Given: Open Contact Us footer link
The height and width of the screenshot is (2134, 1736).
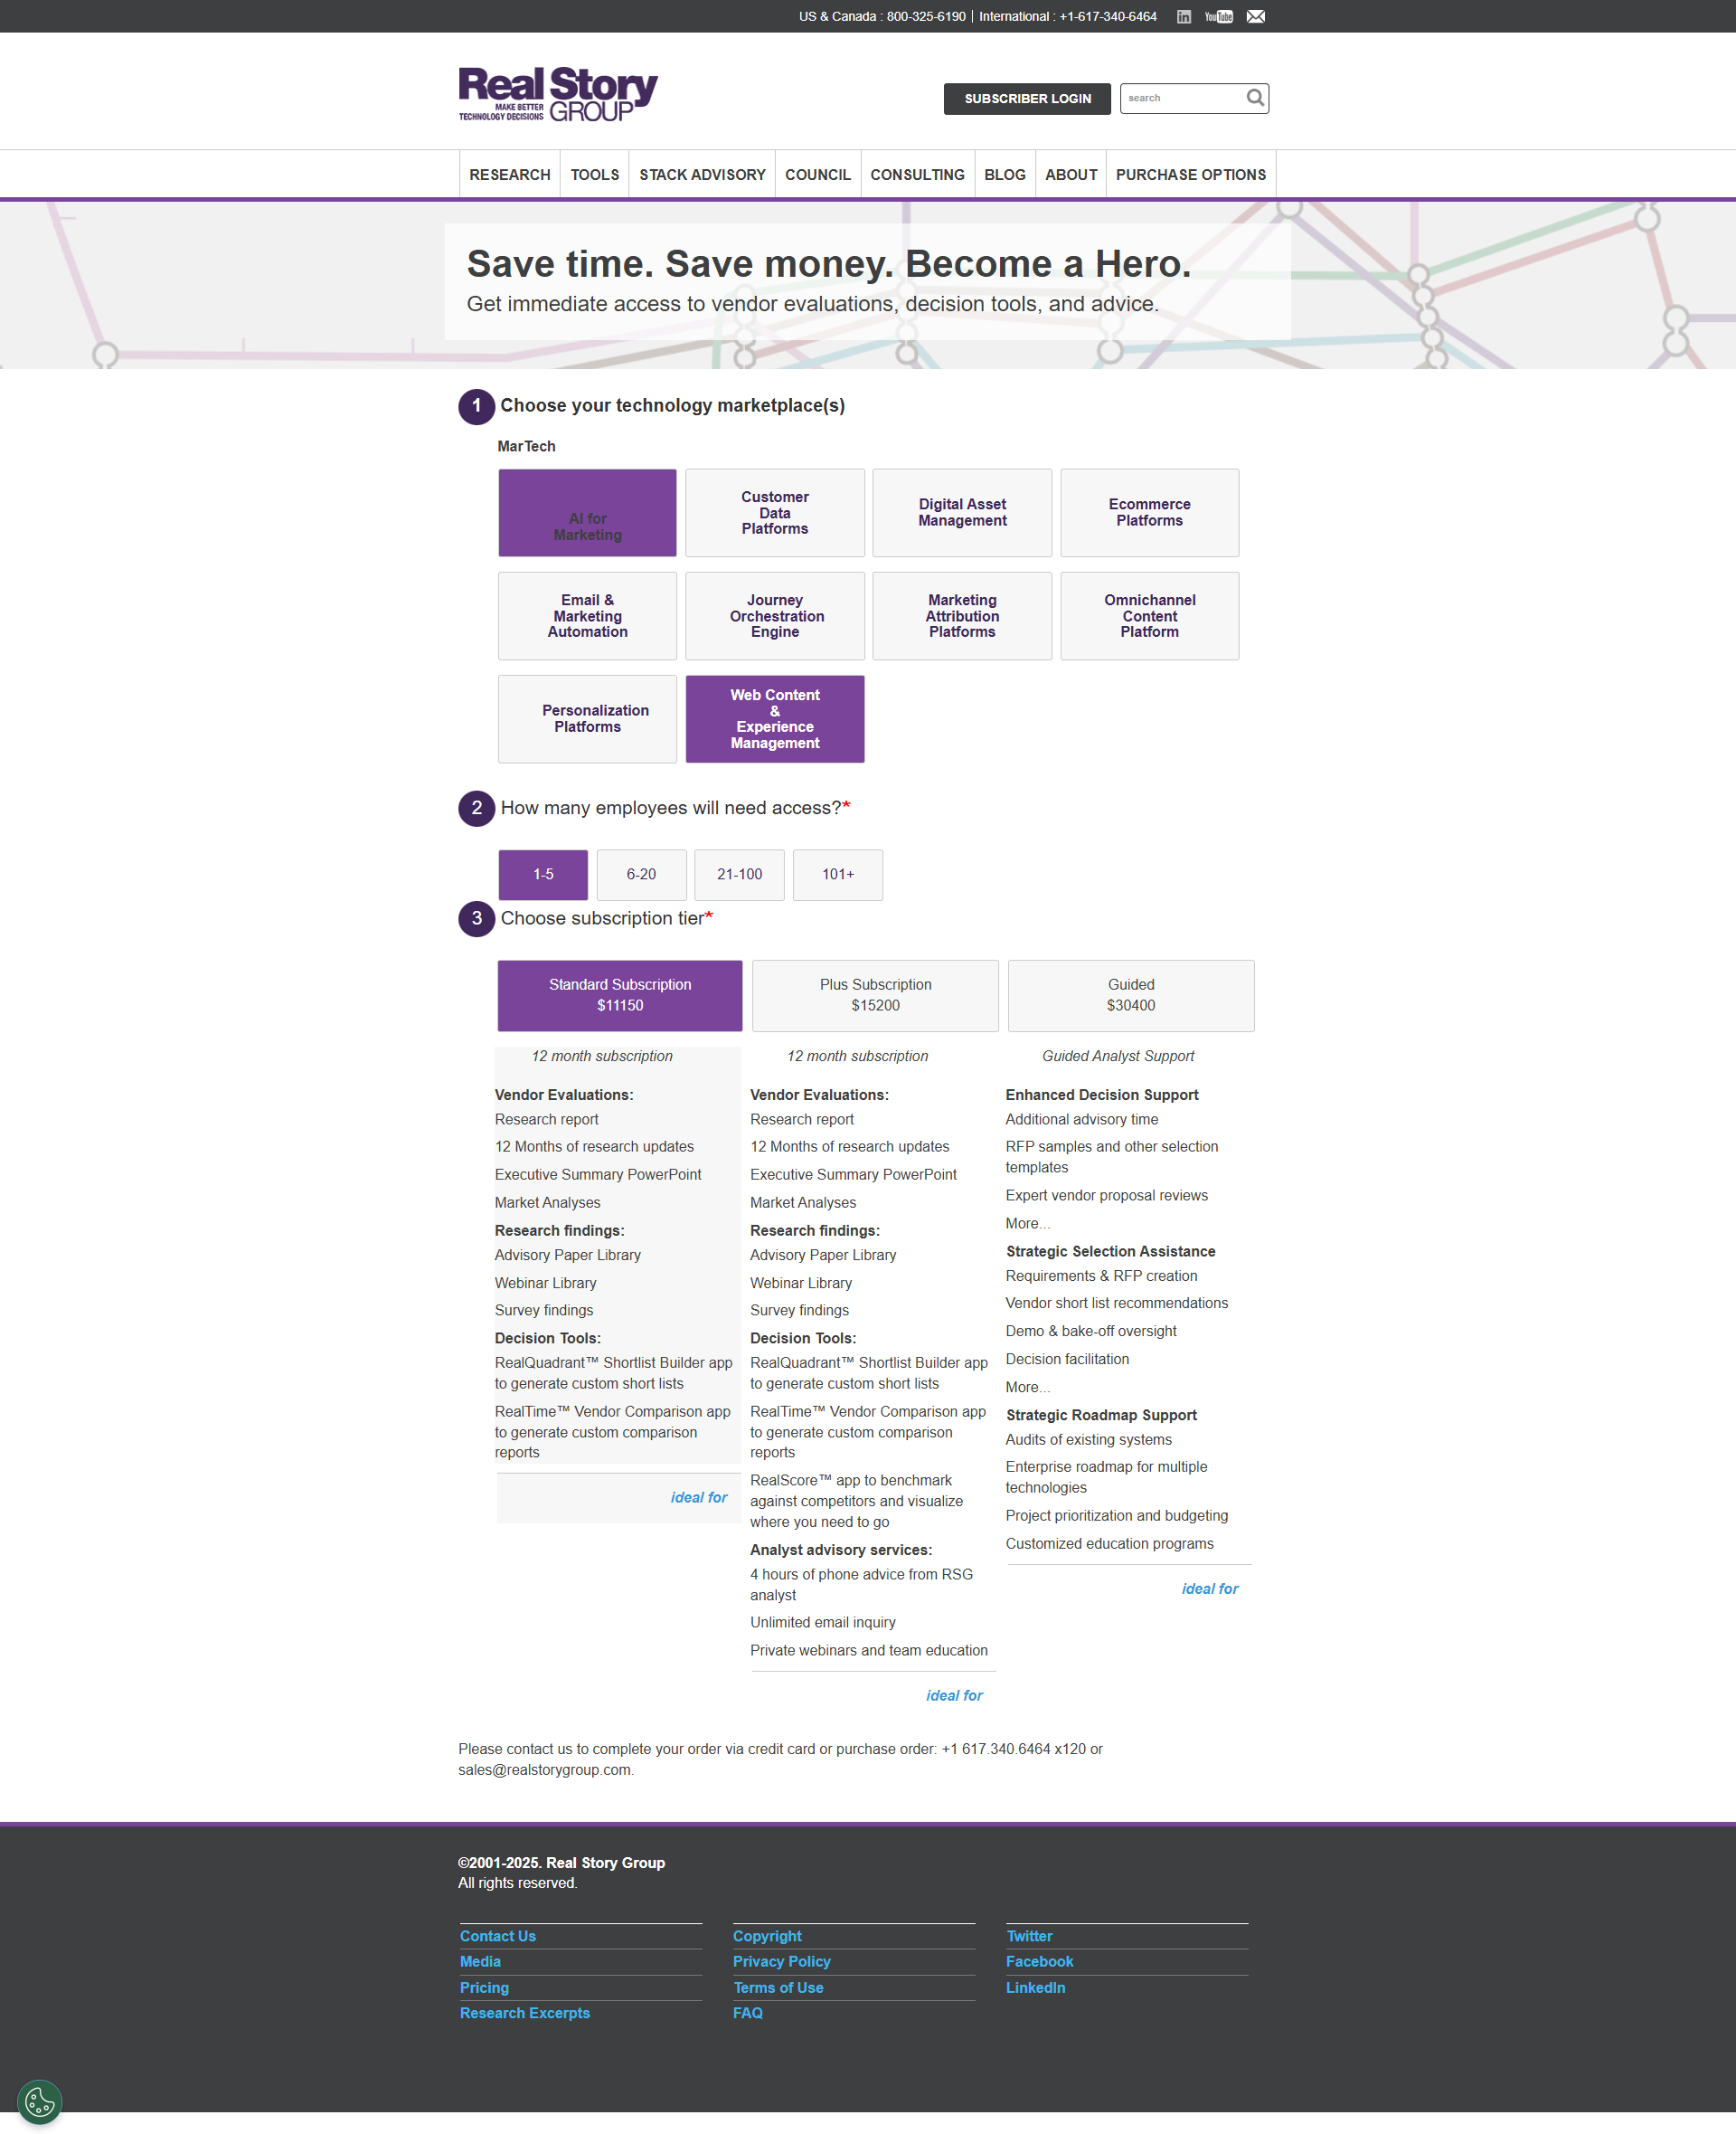Looking at the screenshot, I should coord(498,1936).
